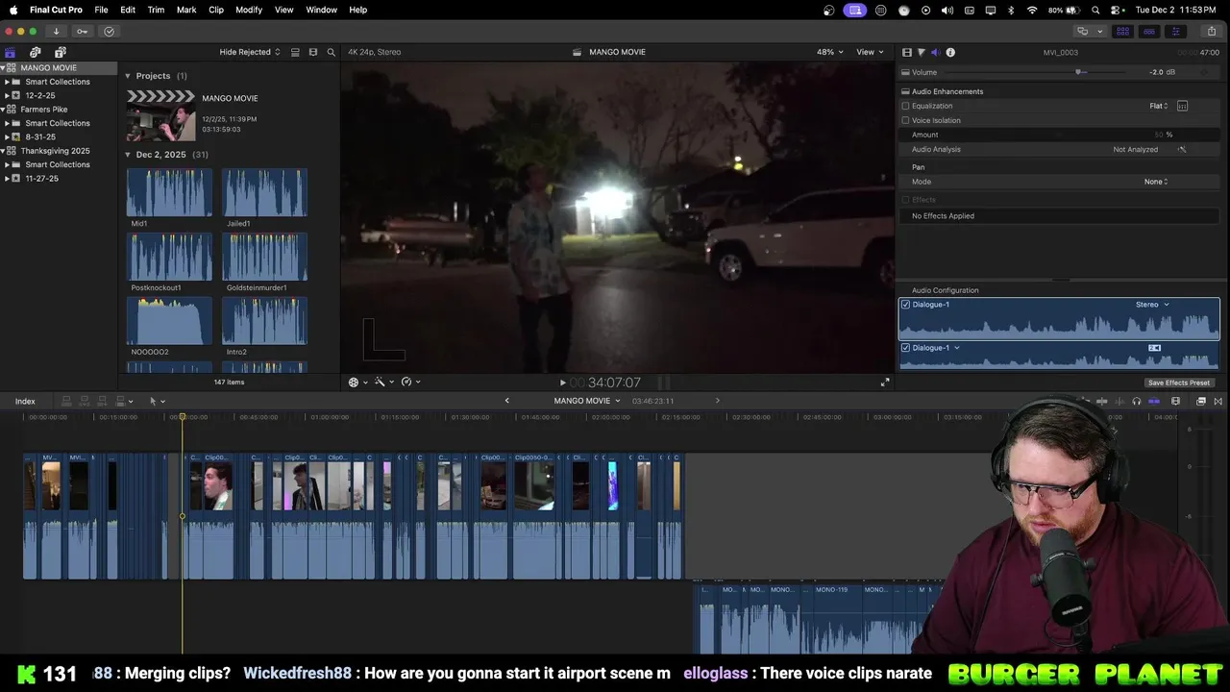Viewport: 1230px width, 692px height.
Task: Open the Stereo channel dropdown
Action: tap(1152, 305)
